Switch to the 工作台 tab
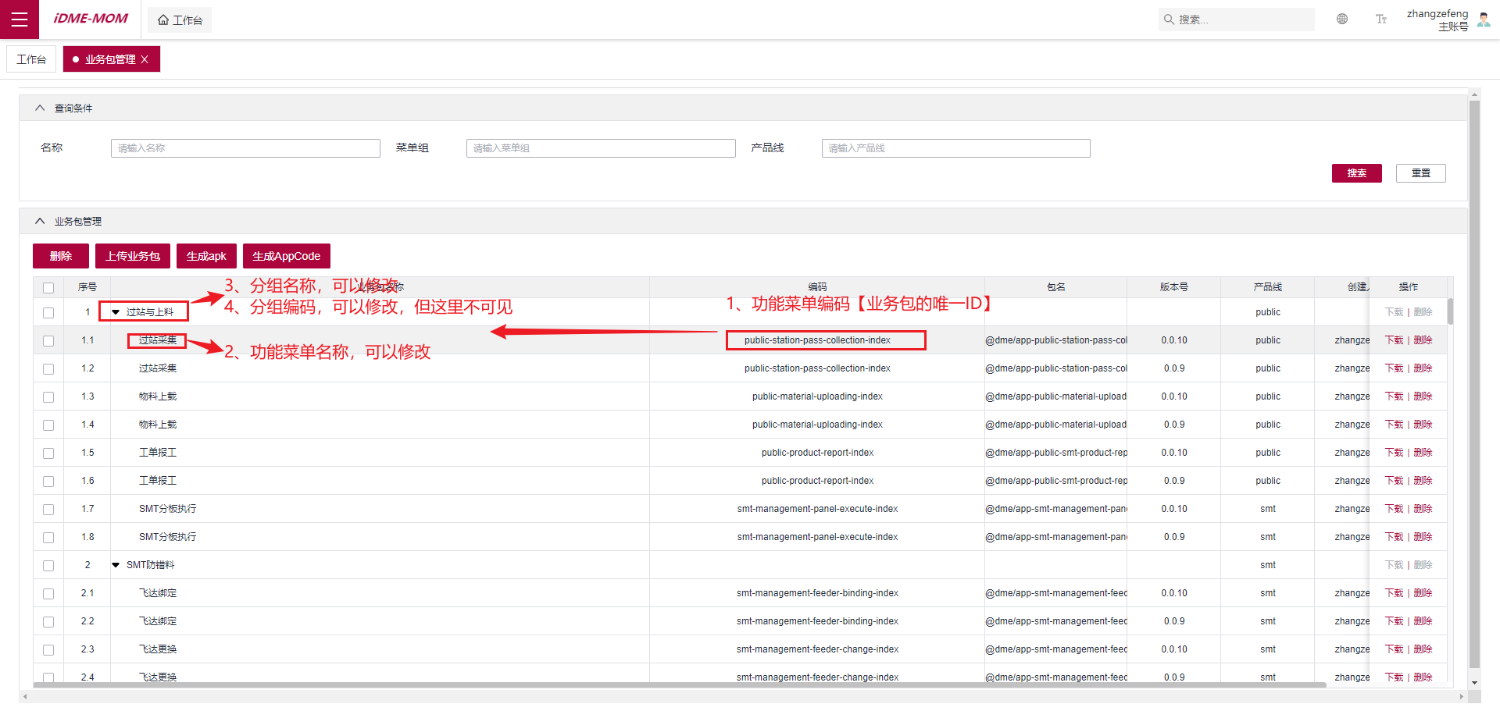1500x711 pixels. (x=31, y=59)
